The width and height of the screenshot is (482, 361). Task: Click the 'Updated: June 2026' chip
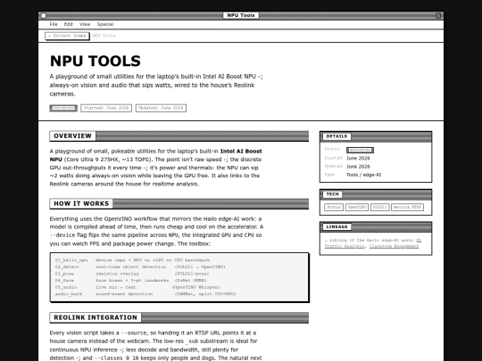(x=161, y=108)
